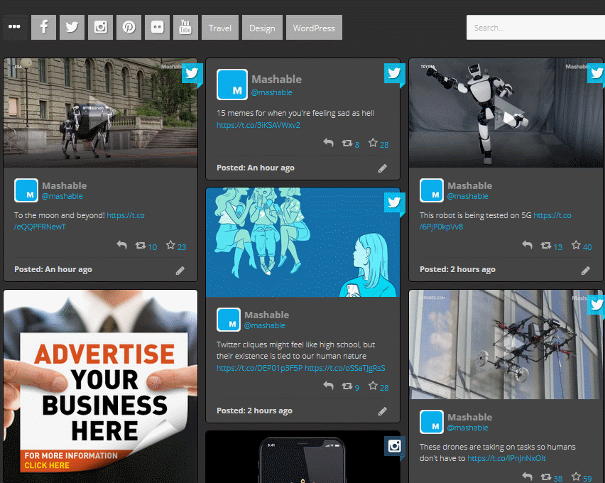Image resolution: width=605 pixels, height=483 pixels.
Task: Open the t.co/oSSaTJgRsS link
Action: pos(345,368)
